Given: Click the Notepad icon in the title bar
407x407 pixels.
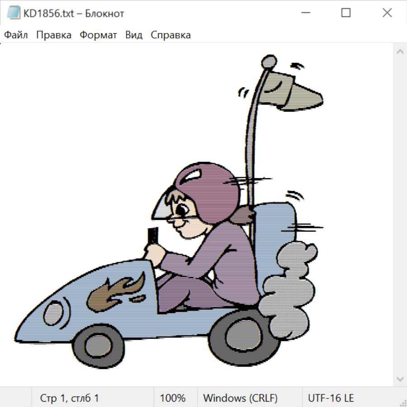Looking at the screenshot, I should [14, 13].
